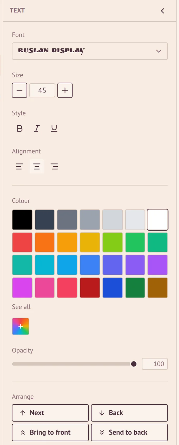Align text to the left
179x445 pixels.
(19, 167)
